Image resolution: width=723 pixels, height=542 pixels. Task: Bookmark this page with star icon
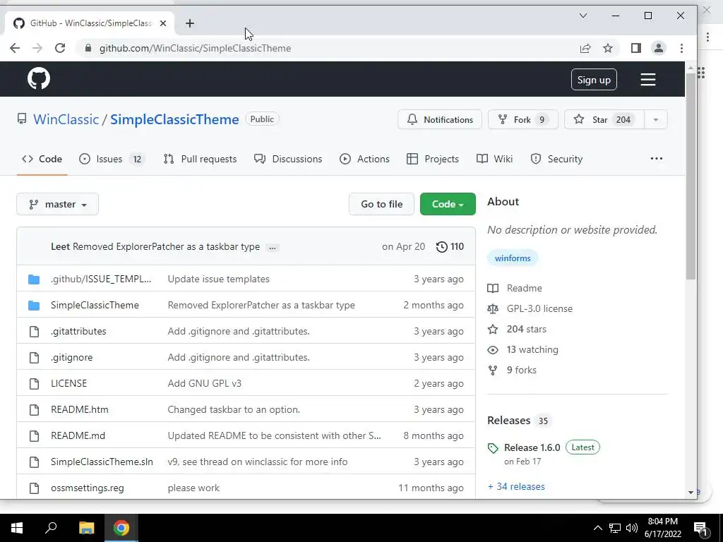click(608, 48)
